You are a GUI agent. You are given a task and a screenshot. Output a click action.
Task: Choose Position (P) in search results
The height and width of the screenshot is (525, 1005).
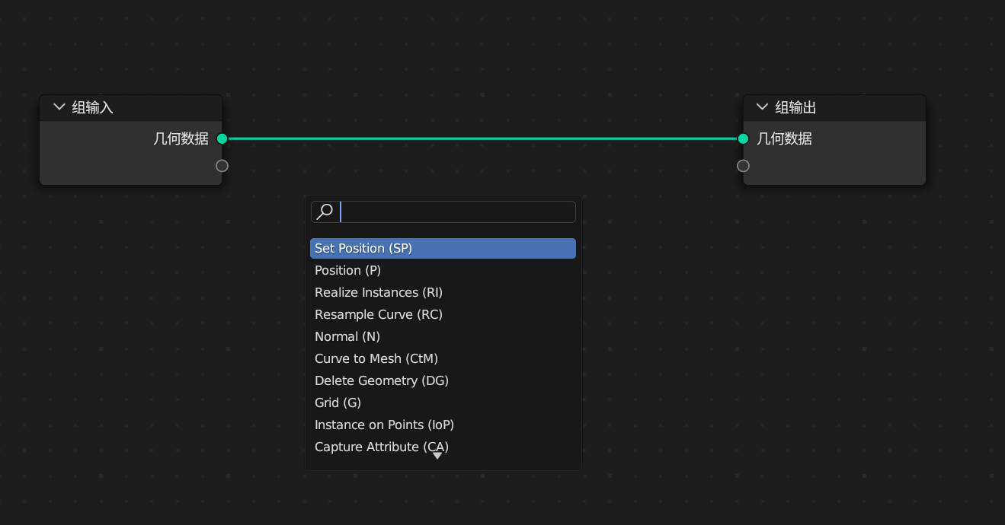click(x=347, y=270)
